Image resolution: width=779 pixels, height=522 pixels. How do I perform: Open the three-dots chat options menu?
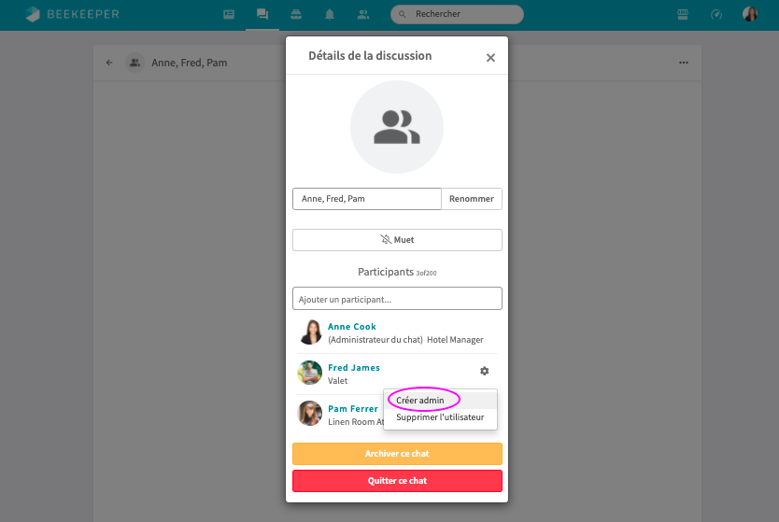click(684, 63)
